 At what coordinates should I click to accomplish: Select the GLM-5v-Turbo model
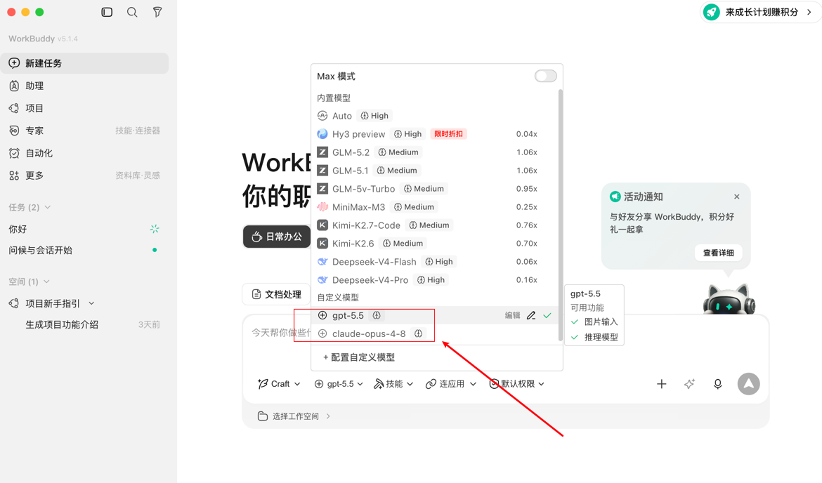point(435,189)
